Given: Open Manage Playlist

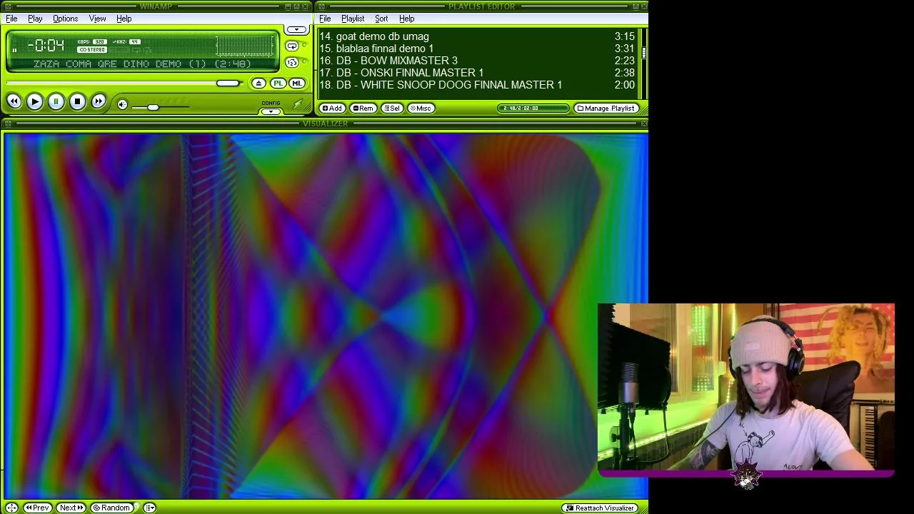Looking at the screenshot, I should (x=606, y=109).
